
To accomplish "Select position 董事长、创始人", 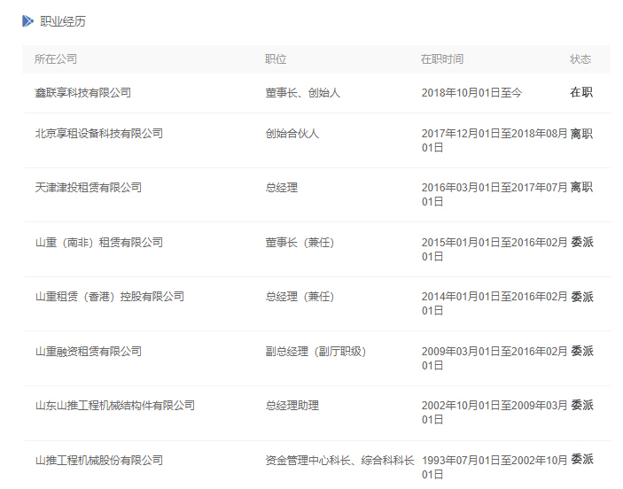I will click(303, 93).
